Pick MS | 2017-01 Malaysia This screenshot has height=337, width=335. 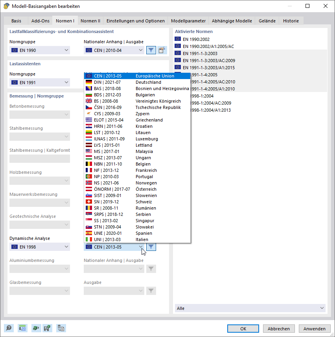click(x=137, y=151)
